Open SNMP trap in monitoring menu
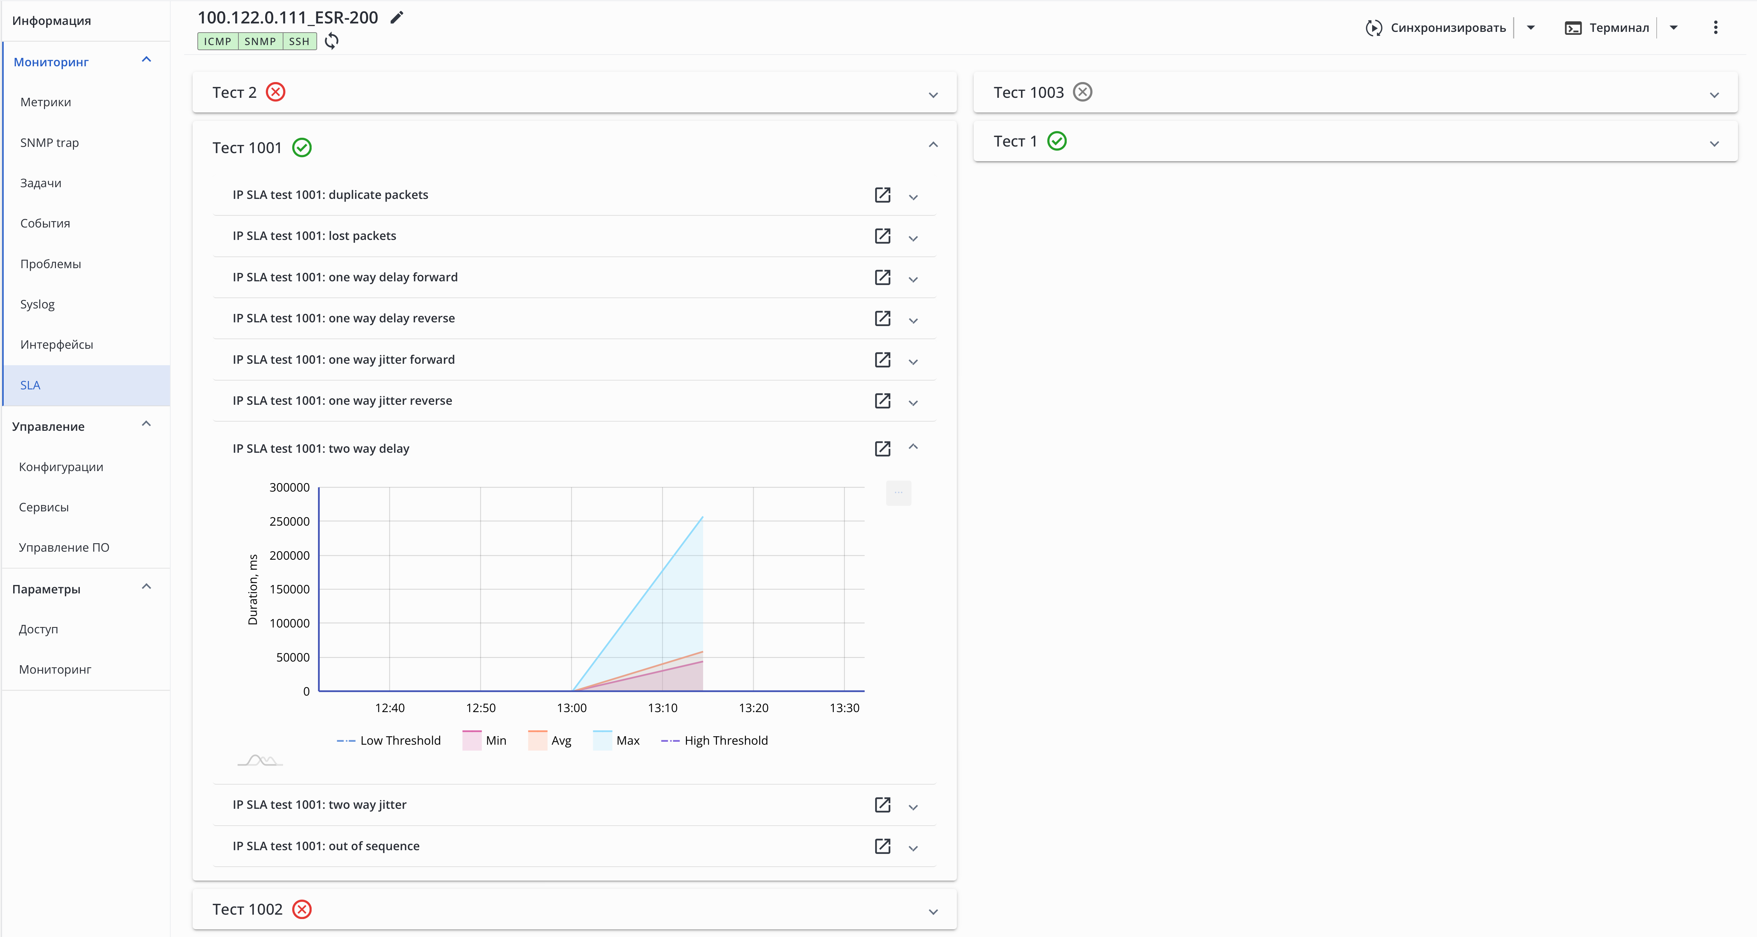 [x=49, y=142]
